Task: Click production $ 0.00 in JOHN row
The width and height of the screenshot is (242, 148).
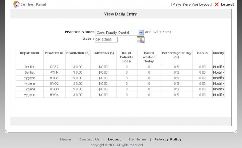Action: (78, 72)
